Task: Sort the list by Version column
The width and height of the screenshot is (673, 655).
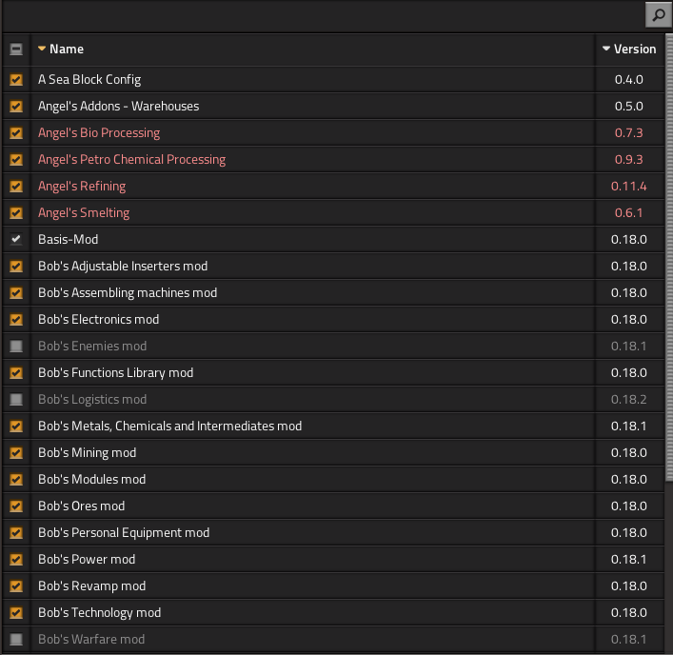Action: tap(628, 50)
